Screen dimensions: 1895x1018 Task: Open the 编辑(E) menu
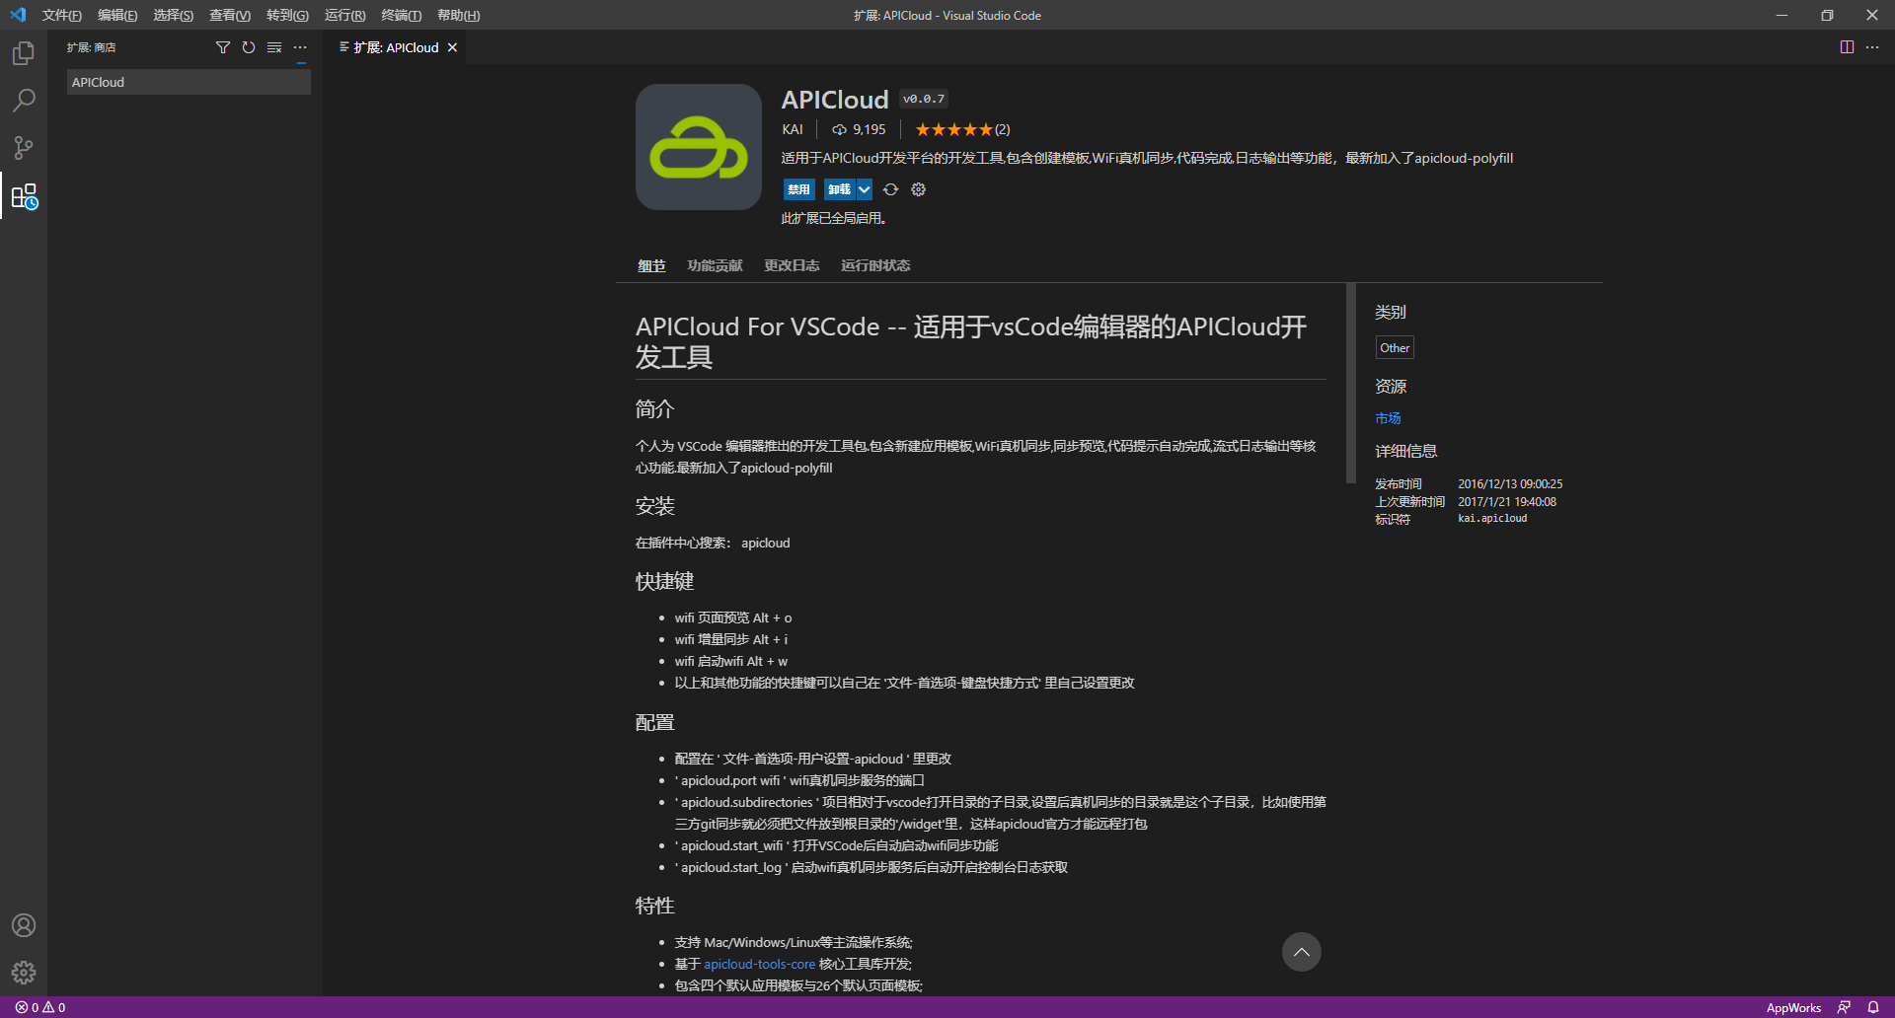[x=117, y=15]
